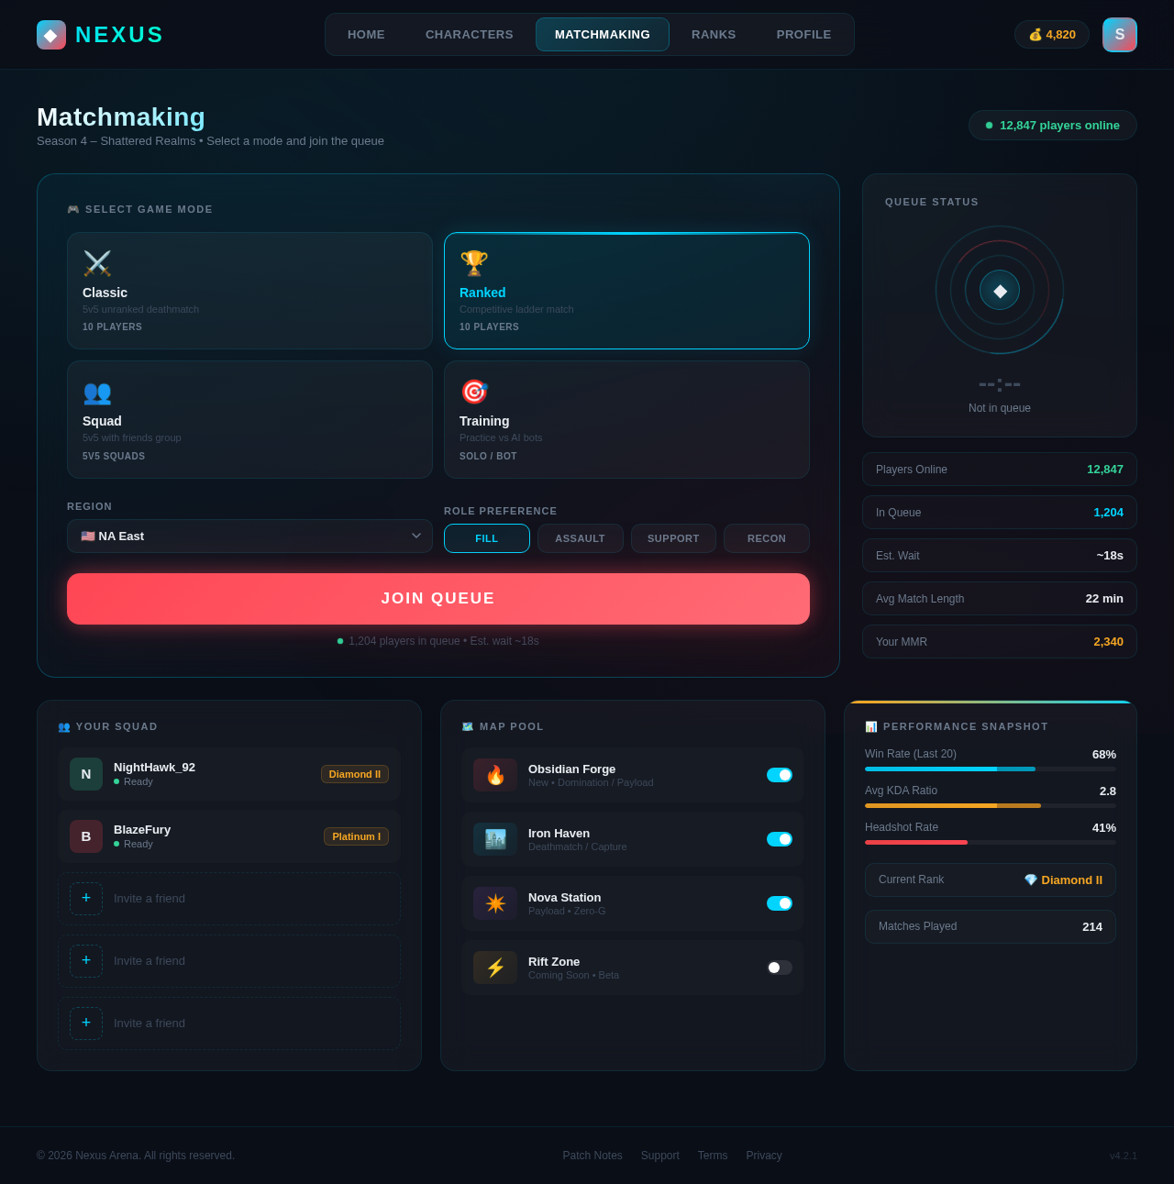Select the crossed swords Classic mode icon
The width and height of the screenshot is (1174, 1184).
tap(97, 263)
